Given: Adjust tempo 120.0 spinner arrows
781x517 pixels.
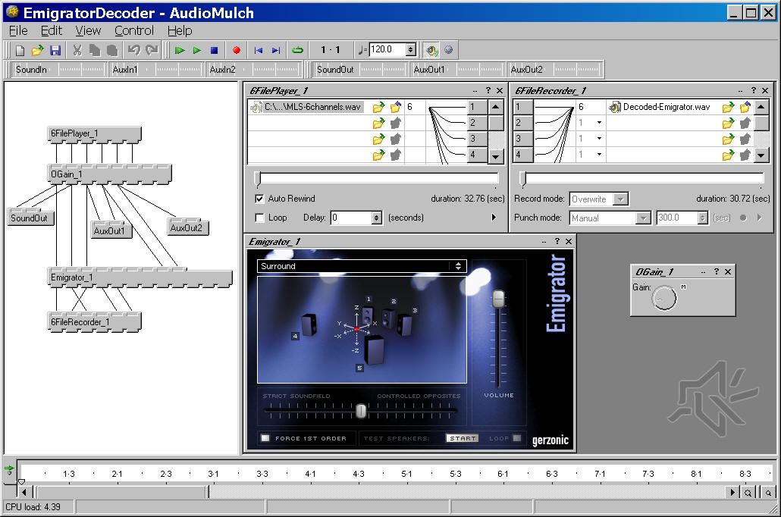Looking at the screenshot, I should pyautogui.click(x=411, y=50).
